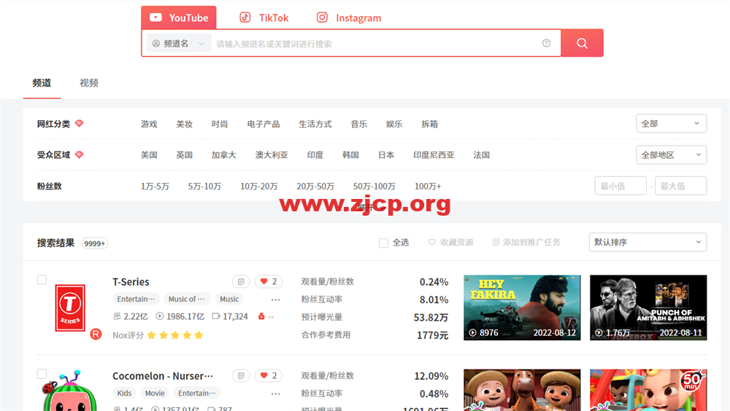Open more tags ellipsis for T-Series
Screen dimensions: 730x411
(x=276, y=300)
